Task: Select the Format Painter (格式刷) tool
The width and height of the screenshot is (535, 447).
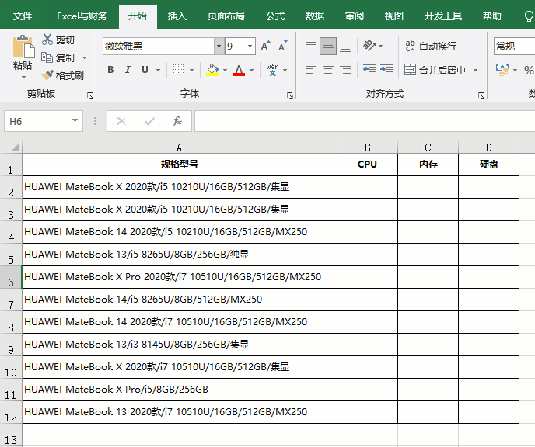Action: point(63,75)
